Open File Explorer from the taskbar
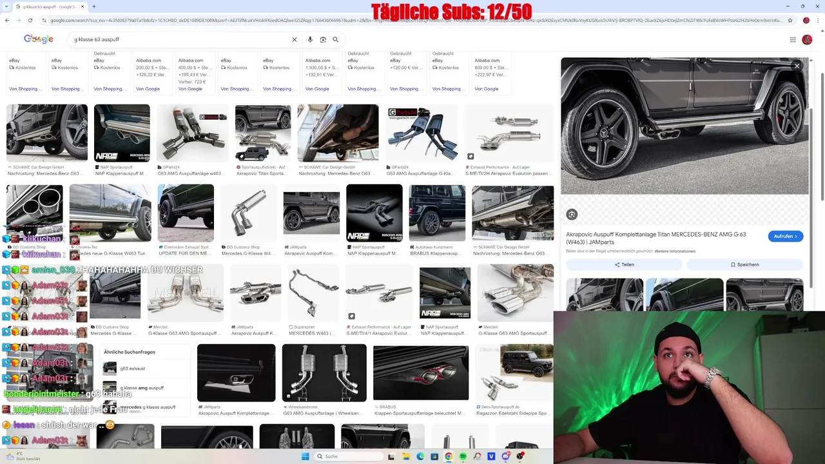 point(406,456)
